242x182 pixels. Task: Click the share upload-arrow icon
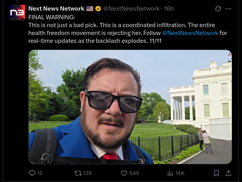click(x=228, y=173)
